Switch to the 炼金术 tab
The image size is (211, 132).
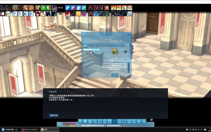click(x=102, y=45)
